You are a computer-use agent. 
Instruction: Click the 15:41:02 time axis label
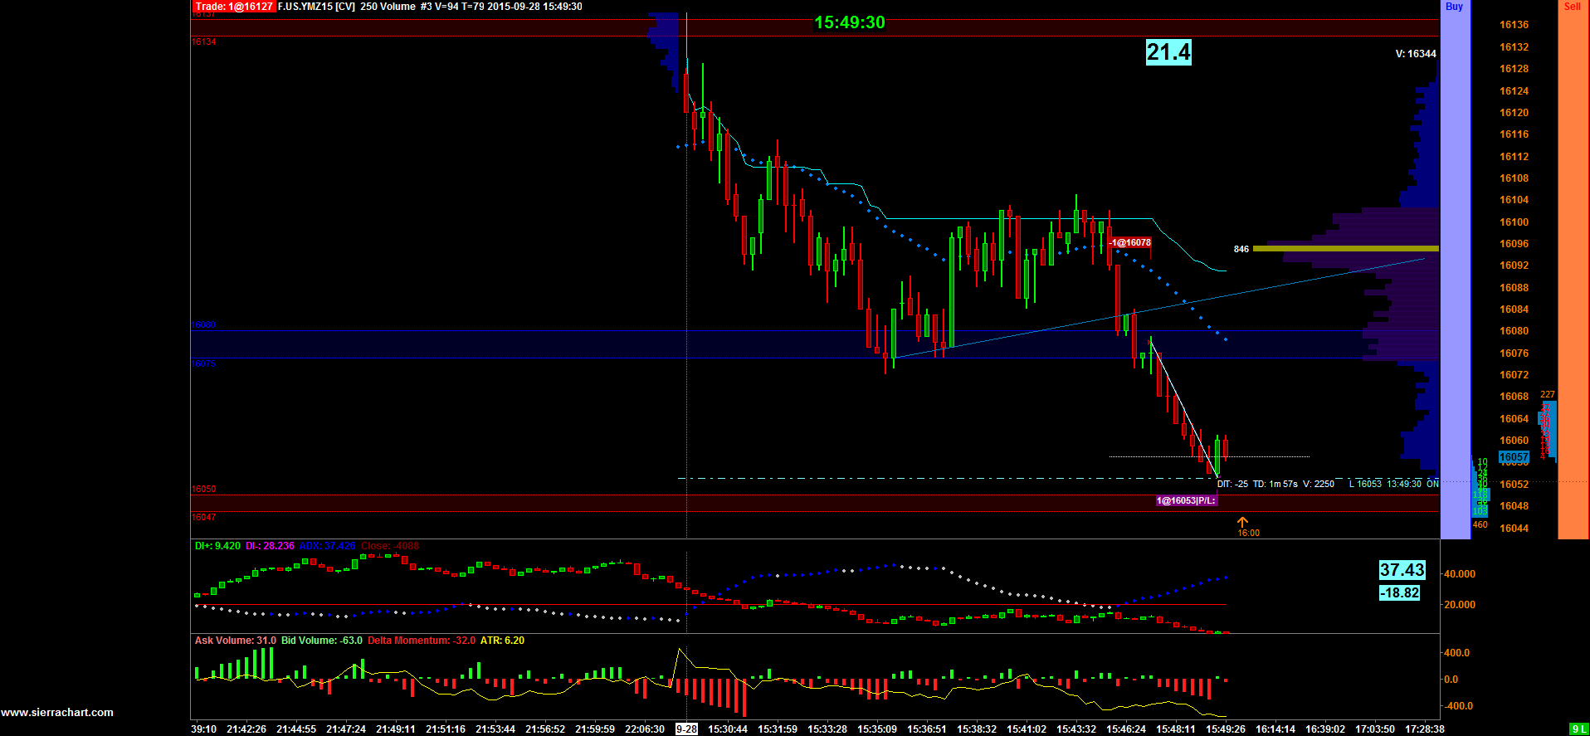click(1026, 729)
